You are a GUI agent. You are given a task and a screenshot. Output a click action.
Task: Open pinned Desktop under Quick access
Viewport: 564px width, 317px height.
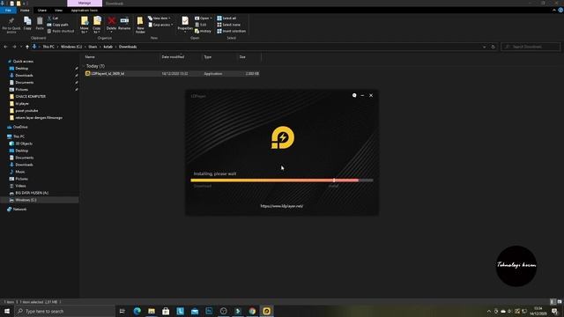click(21, 69)
